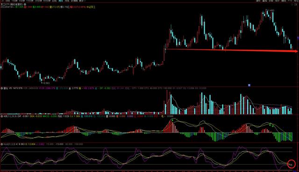The width and height of the screenshot is (299, 172).
Task: Open the KDJ indicator panel settings icon
Action: point(2,144)
